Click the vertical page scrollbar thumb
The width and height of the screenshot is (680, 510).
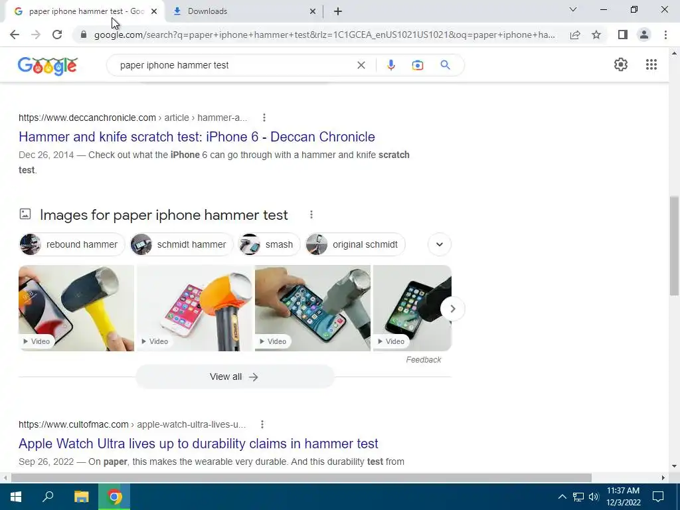click(x=674, y=246)
